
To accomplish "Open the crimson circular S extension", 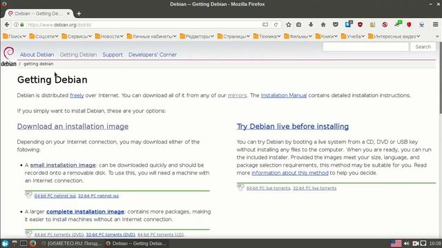I will (x=385, y=25).
